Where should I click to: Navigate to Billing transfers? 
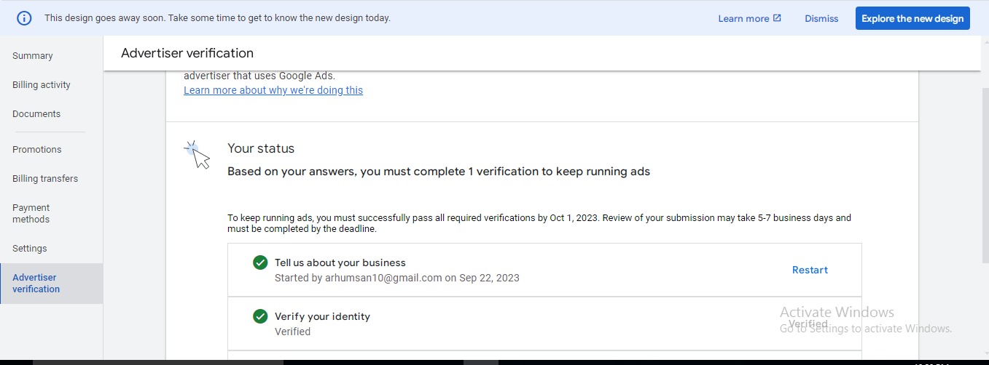coord(45,179)
